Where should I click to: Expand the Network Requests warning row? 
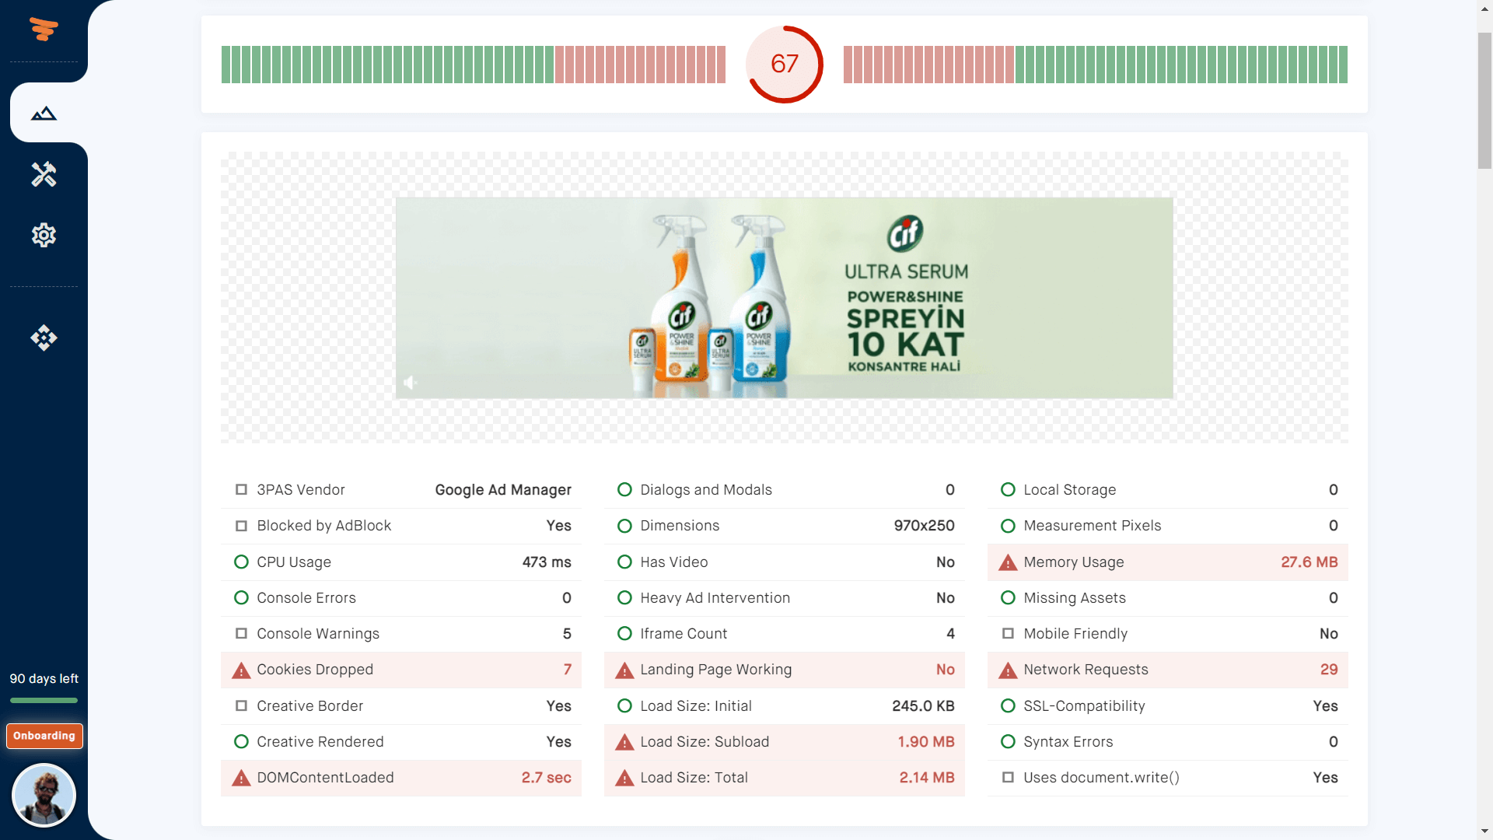1168,669
